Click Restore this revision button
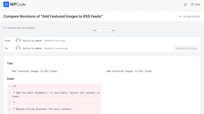The width and height of the screenshot is (204, 114). click(186, 48)
